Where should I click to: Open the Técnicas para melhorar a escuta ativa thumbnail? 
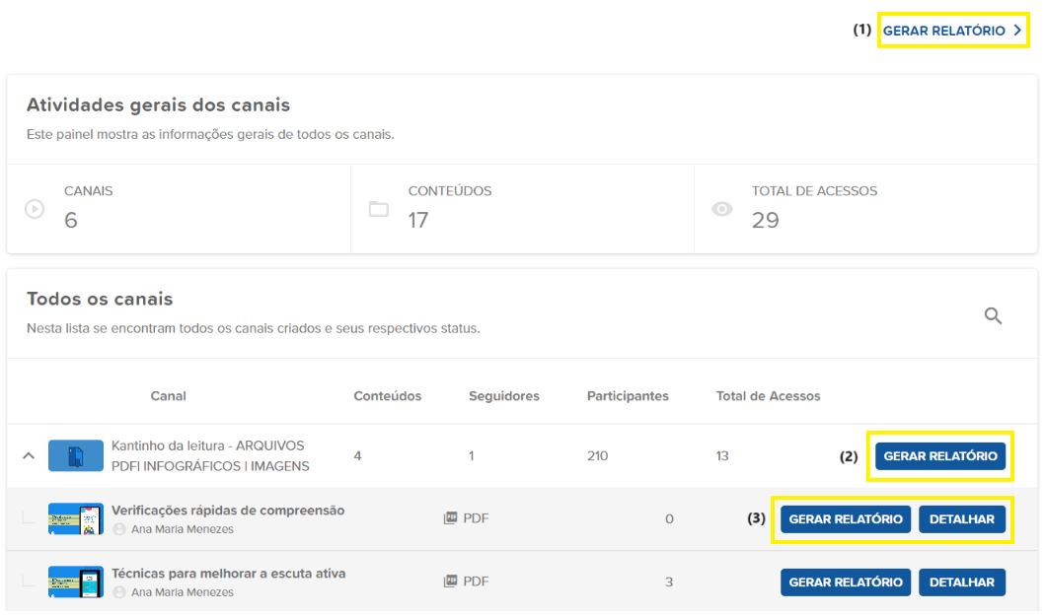pos(76,582)
